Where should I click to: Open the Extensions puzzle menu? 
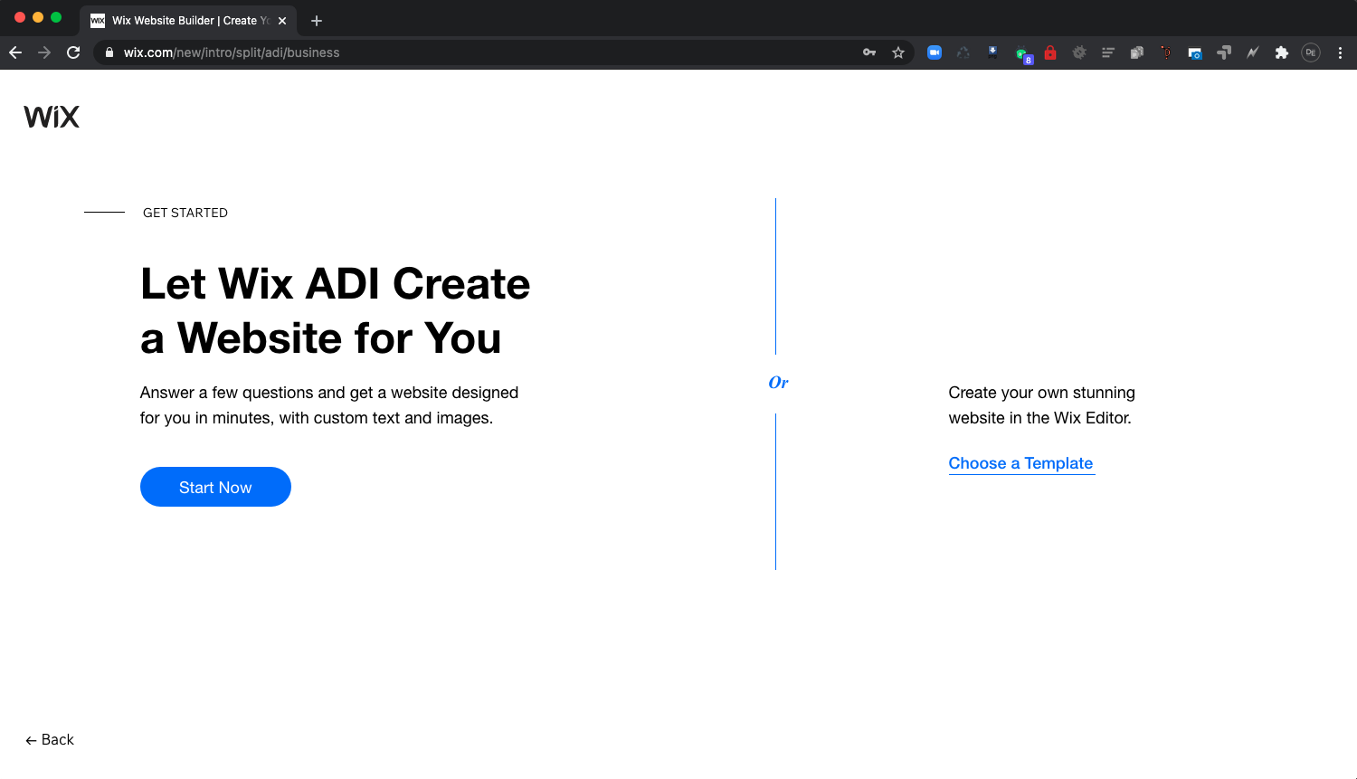coord(1282,52)
